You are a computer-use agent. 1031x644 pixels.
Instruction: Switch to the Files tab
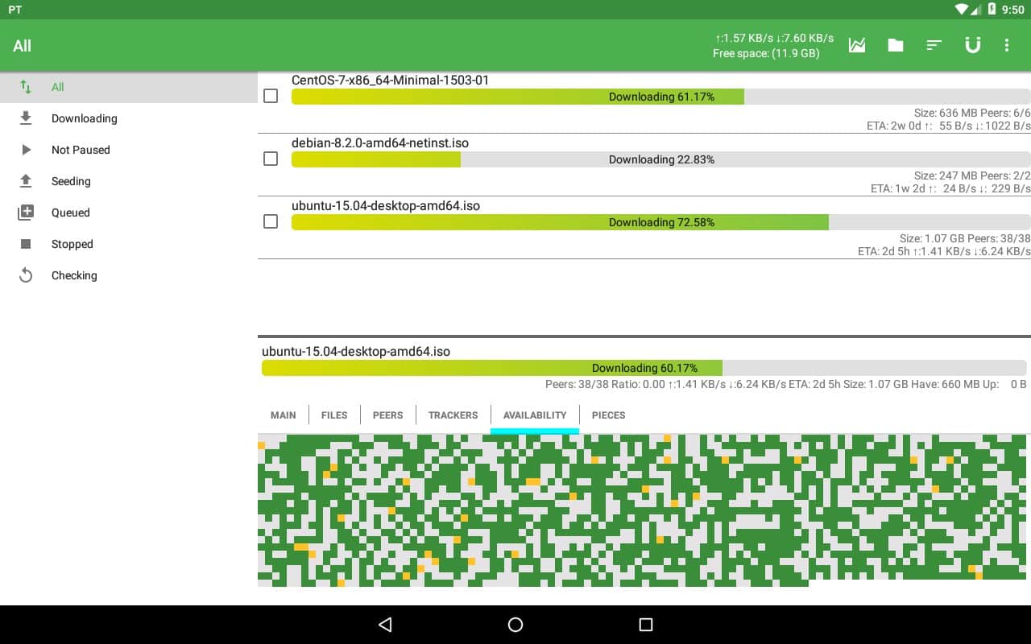point(334,415)
